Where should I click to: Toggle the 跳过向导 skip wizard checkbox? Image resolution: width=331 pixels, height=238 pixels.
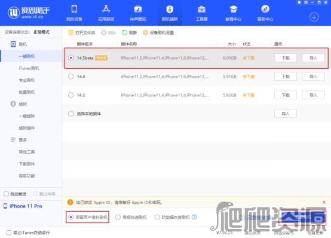click(x=35, y=194)
